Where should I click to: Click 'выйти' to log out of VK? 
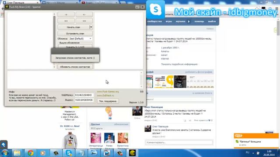pyautogui.click(x=212, y=21)
